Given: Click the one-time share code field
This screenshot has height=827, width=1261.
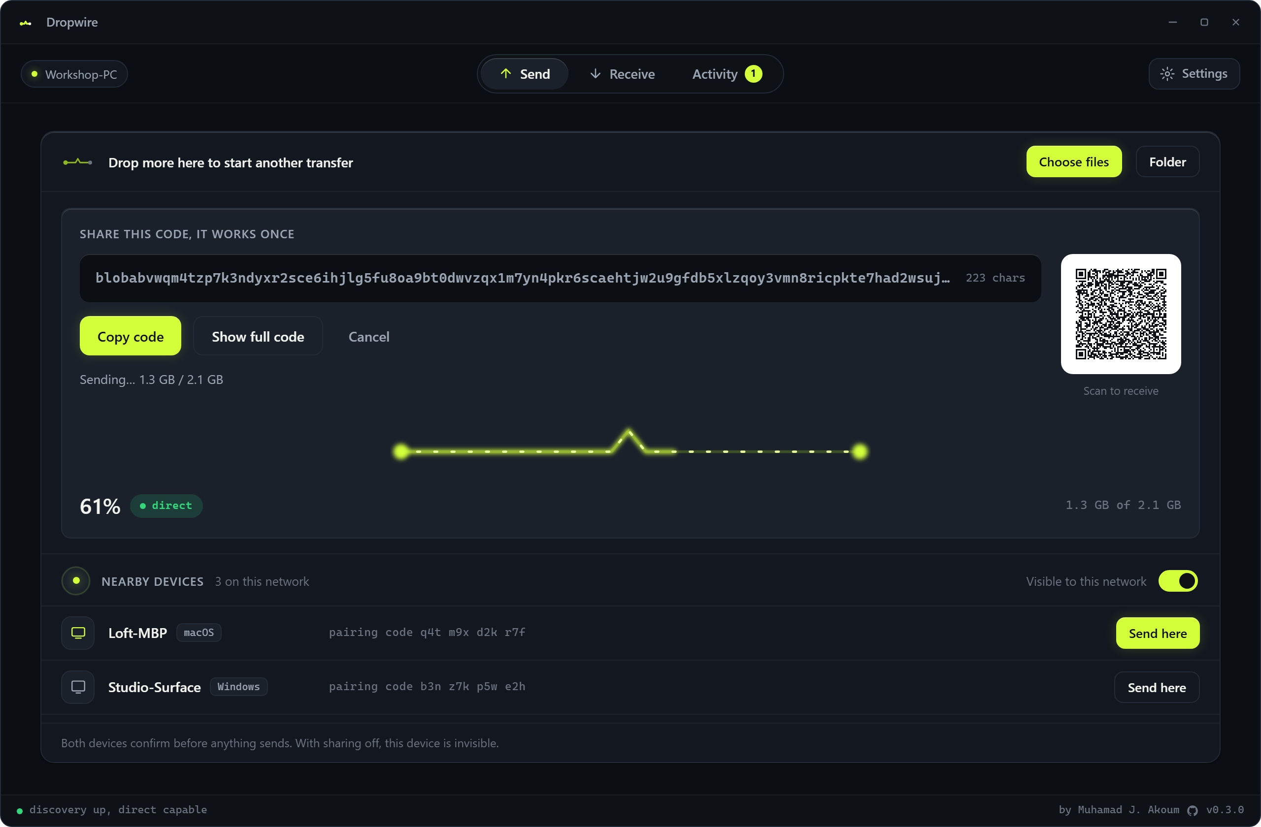Looking at the screenshot, I should point(560,279).
